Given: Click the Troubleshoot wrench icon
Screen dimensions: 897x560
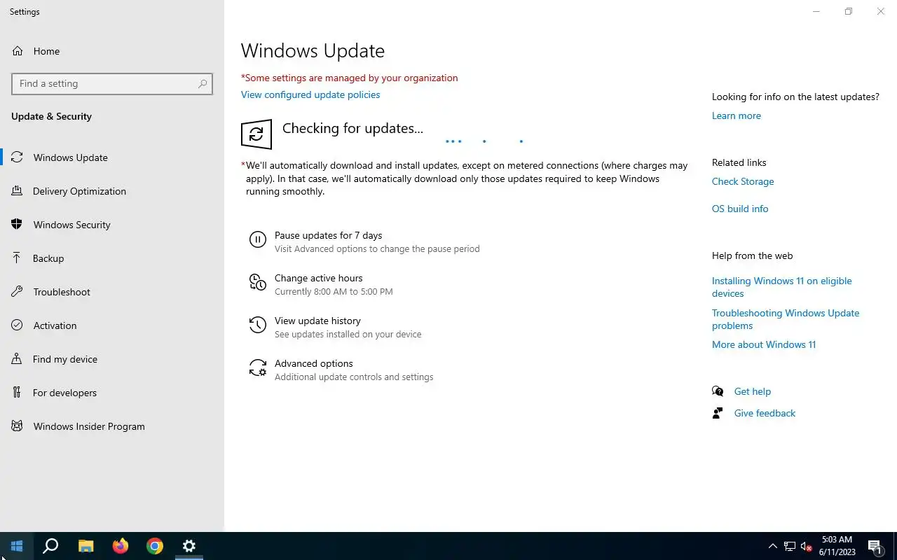Looking at the screenshot, I should tap(18, 292).
